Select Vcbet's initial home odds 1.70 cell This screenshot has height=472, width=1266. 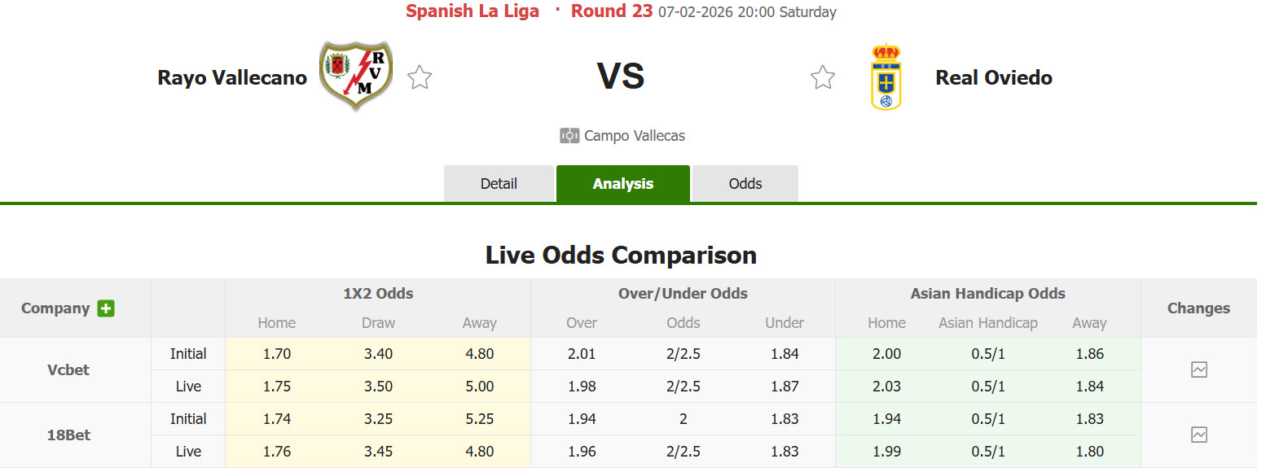coord(276,353)
